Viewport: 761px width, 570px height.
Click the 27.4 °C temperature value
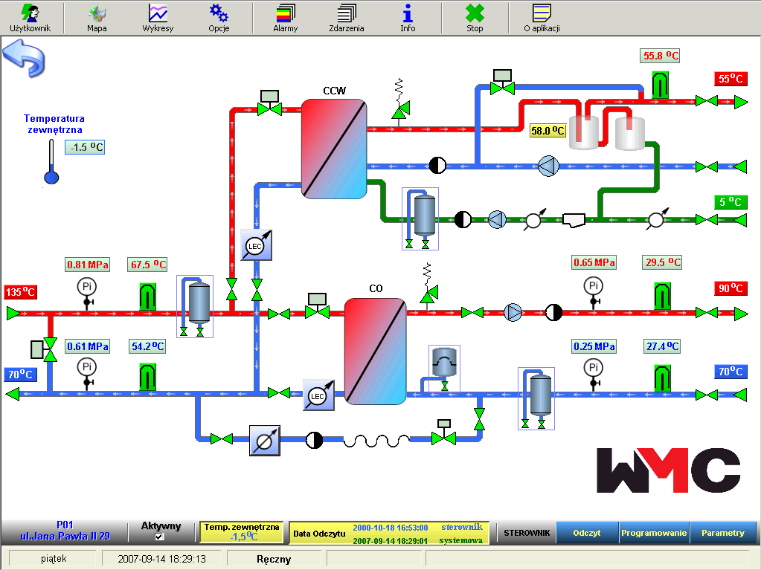[663, 346]
